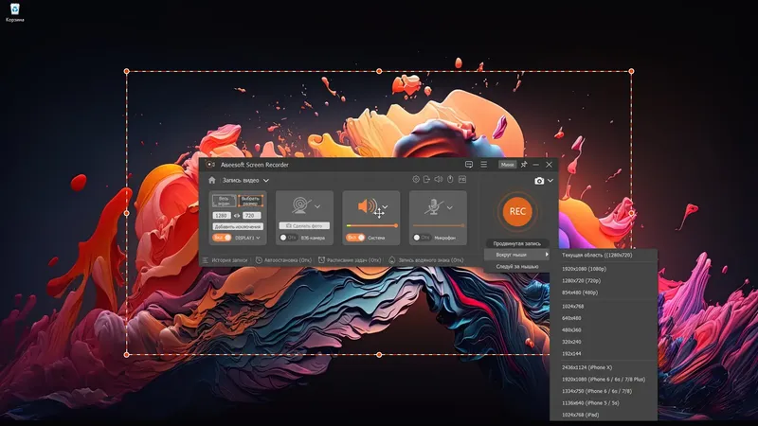Image resolution: width=758 pixels, height=426 pixels.
Task: Start recording with the REC button
Action: 517,211
